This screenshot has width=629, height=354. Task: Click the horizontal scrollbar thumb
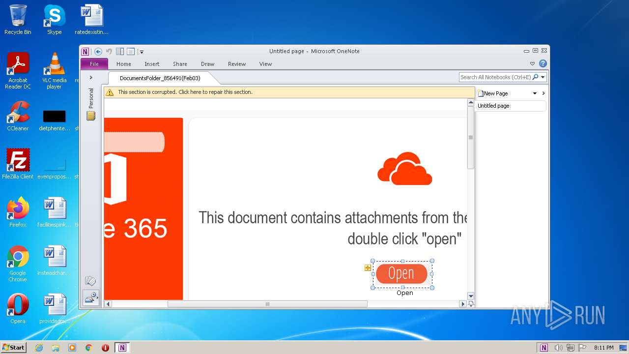point(267,304)
